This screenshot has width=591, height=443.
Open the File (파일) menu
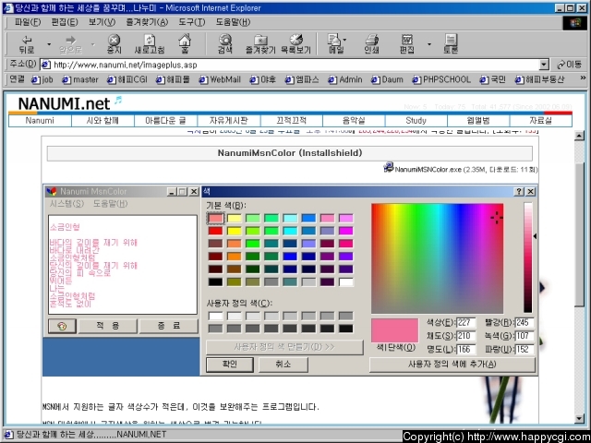coord(27,22)
